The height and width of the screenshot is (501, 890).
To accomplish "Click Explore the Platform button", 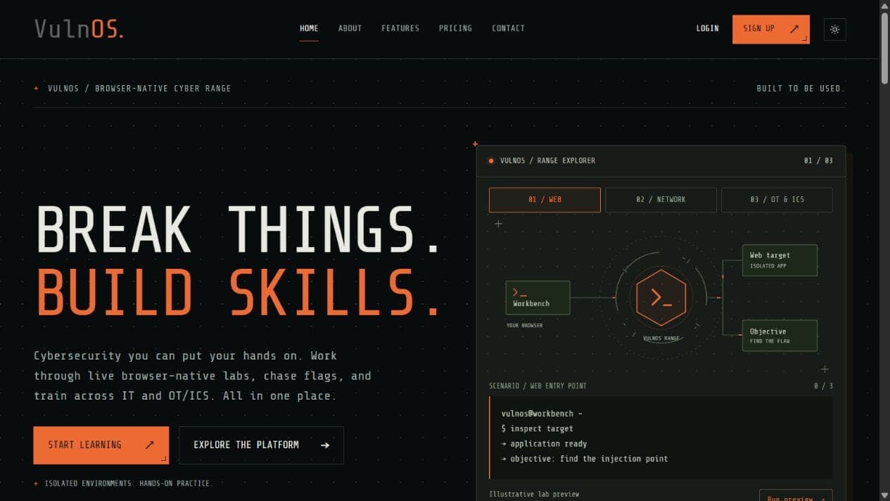I will pyautogui.click(x=261, y=445).
